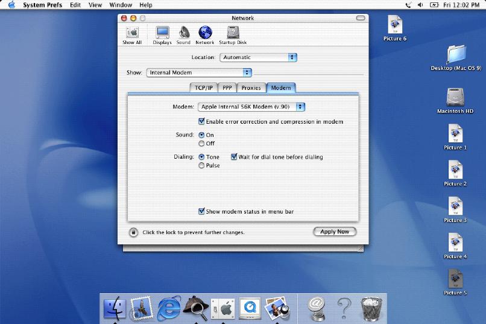Switch to the TCP/IP tab

(x=204, y=87)
